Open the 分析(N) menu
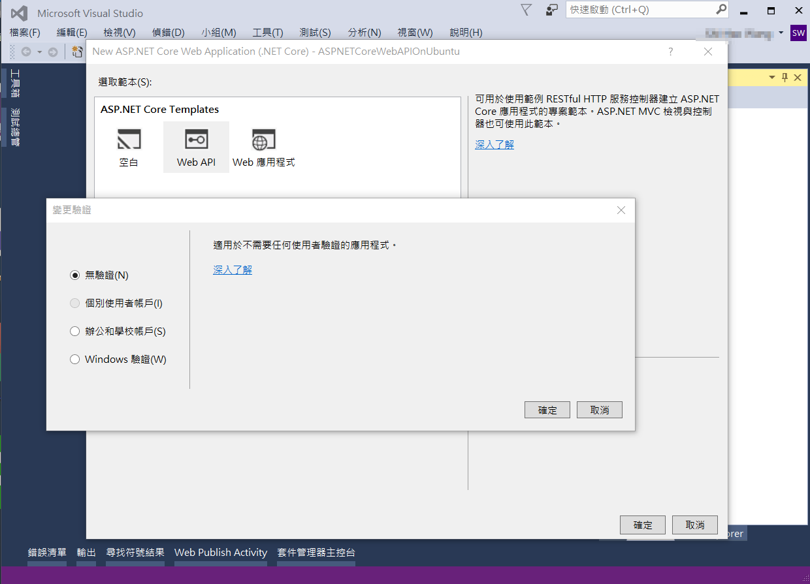The width and height of the screenshot is (810, 584). coord(364,33)
